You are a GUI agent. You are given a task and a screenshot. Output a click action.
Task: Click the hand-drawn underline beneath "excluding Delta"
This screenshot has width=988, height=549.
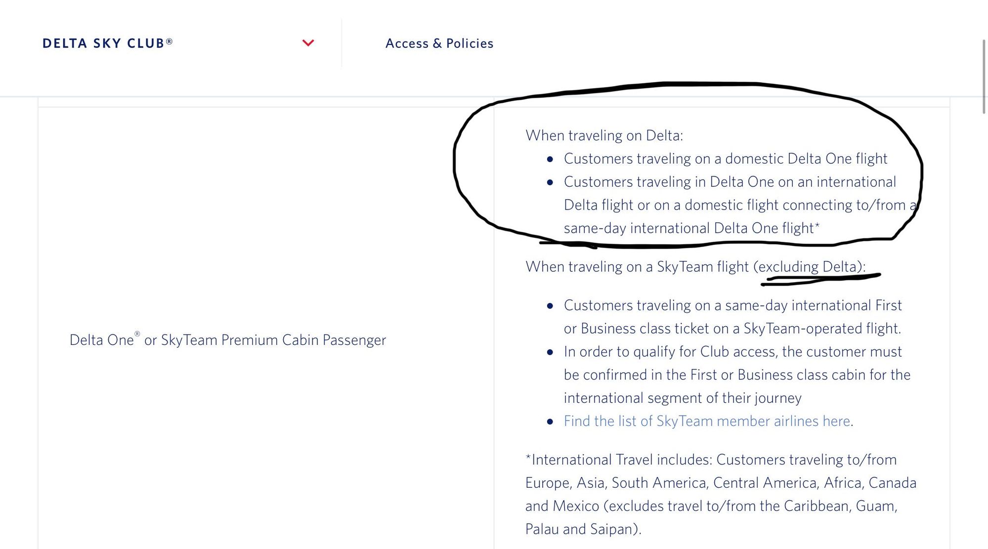820,279
